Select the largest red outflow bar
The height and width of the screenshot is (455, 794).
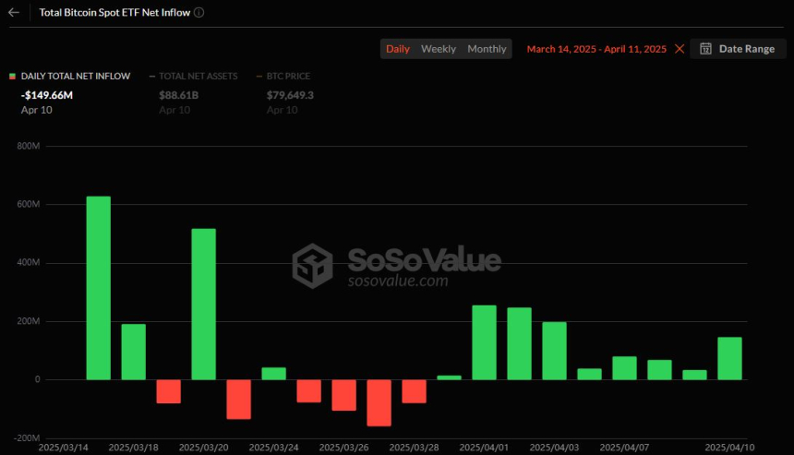(379, 402)
